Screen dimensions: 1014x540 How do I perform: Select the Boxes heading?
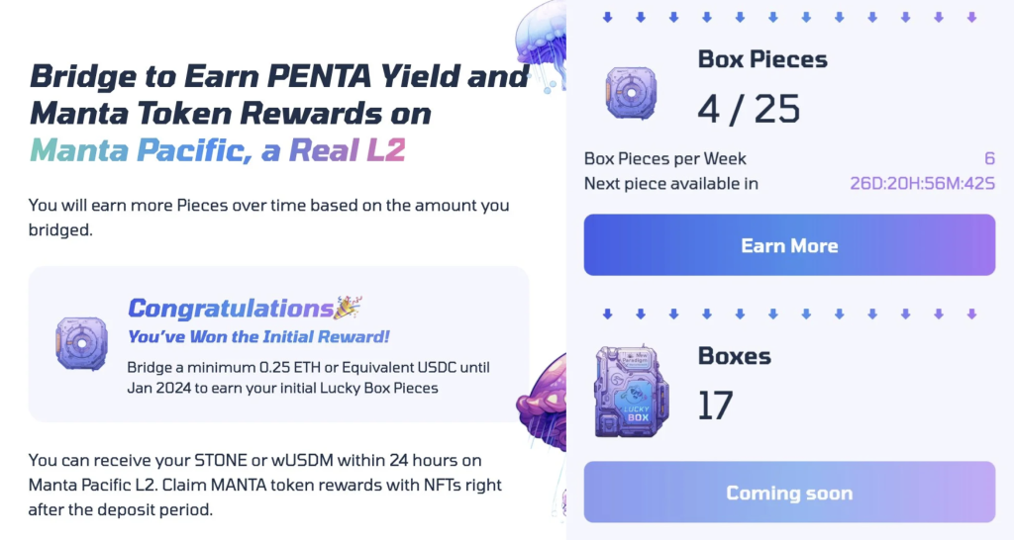point(735,356)
